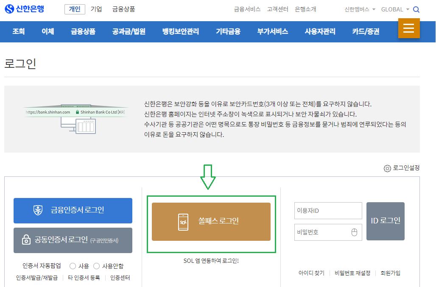This screenshot has height=287, width=436.
Task: Click the secure address bar illustration
Action: [x=75, y=119]
